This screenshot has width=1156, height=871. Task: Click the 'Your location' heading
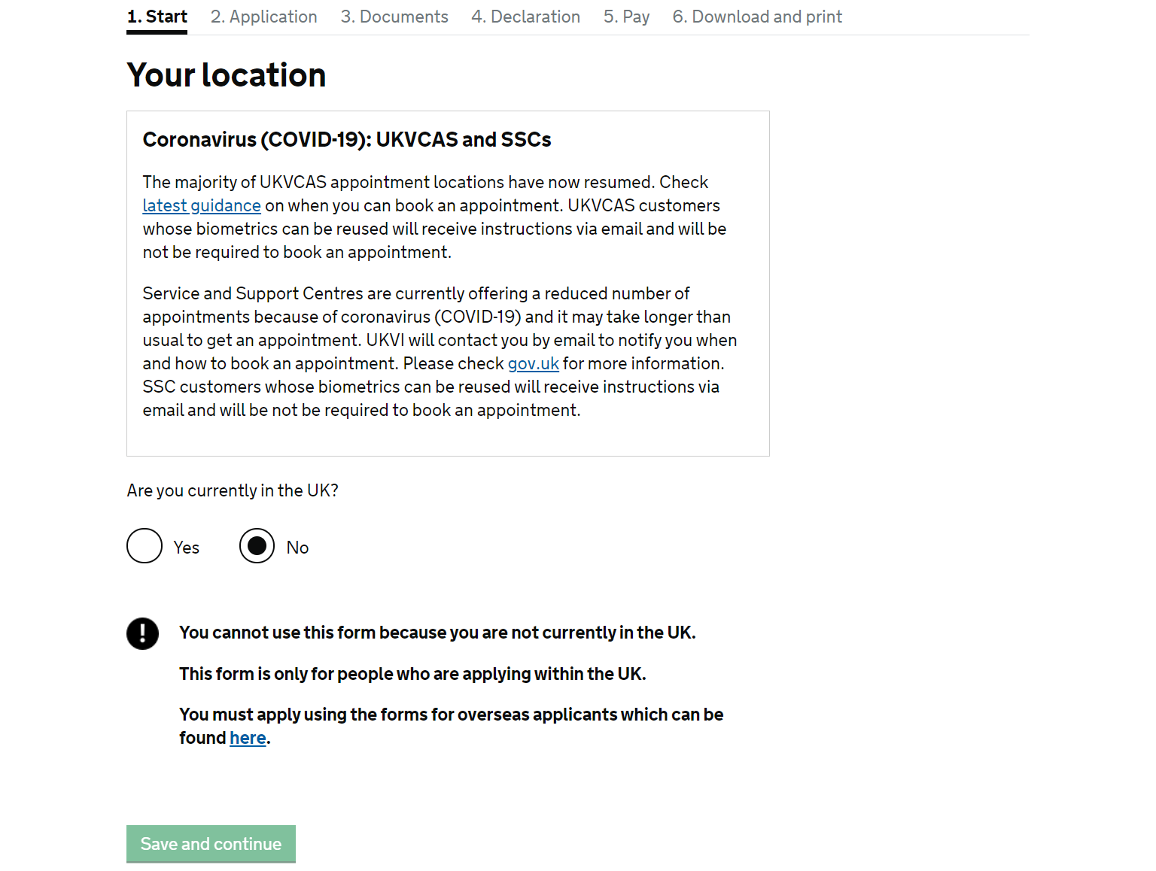coord(227,75)
